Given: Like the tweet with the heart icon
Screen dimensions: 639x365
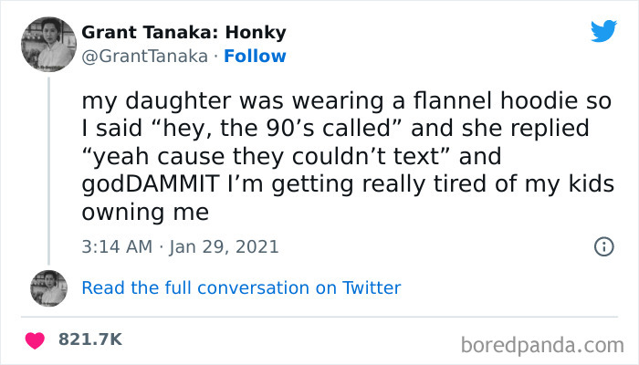Looking at the screenshot, I should click(x=36, y=339).
